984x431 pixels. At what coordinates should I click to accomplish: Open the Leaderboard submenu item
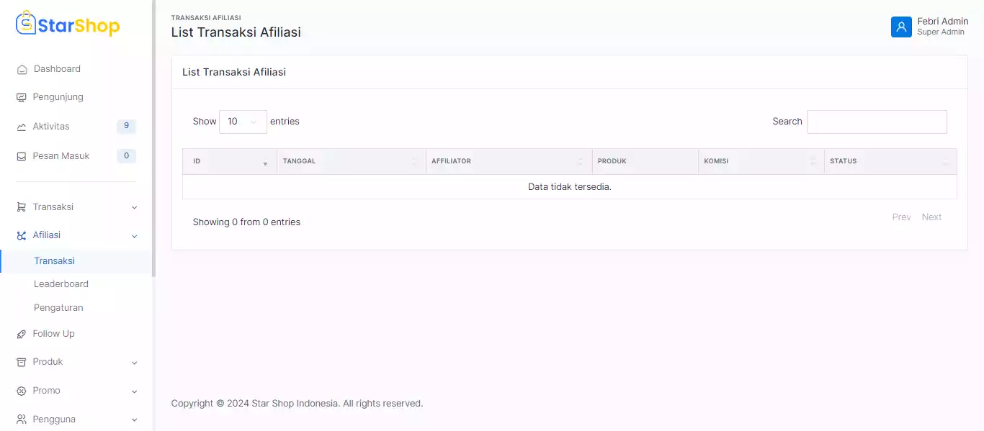[61, 284]
